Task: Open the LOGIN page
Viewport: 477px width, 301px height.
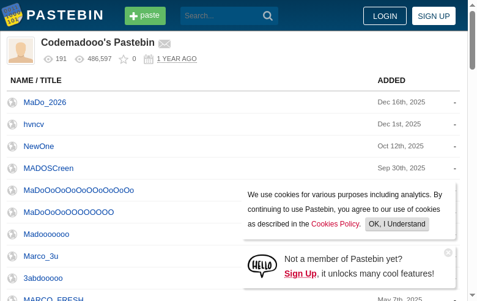Action: [385, 16]
